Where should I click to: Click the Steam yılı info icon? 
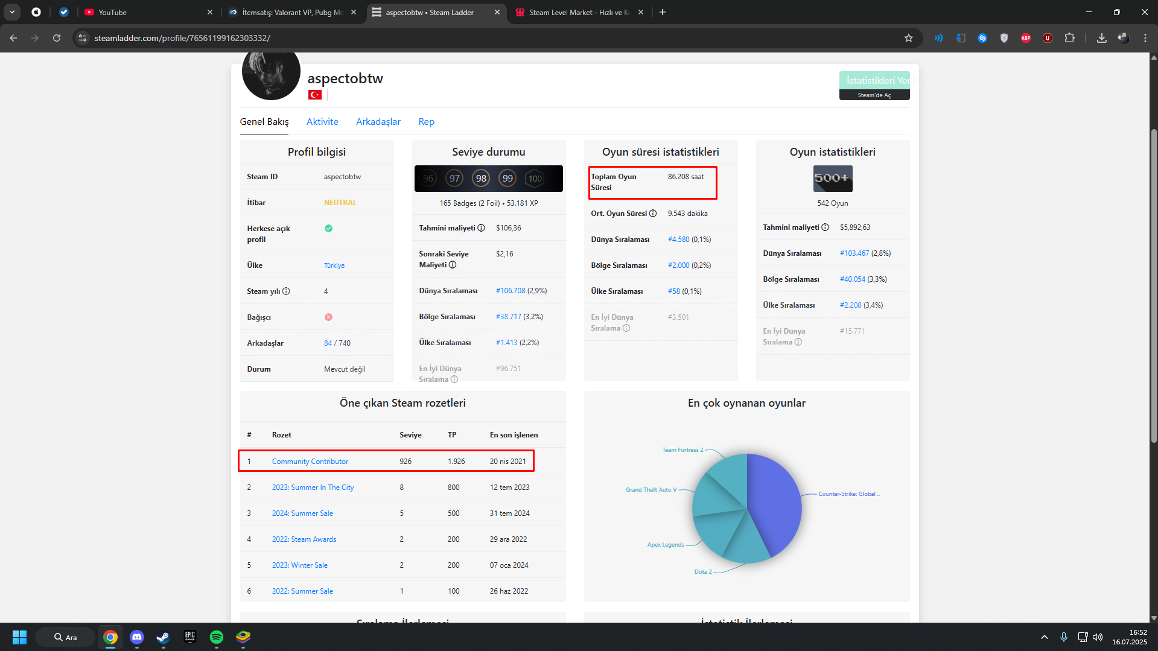[x=286, y=291]
